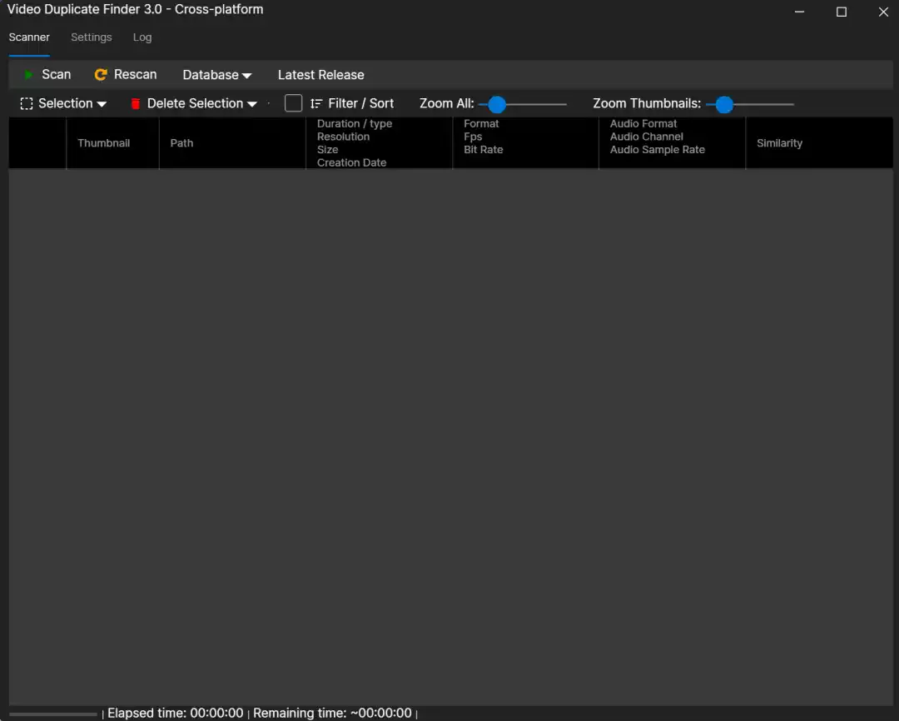Click the Filter / Sort list icon
The height and width of the screenshot is (721, 899).
(x=316, y=104)
